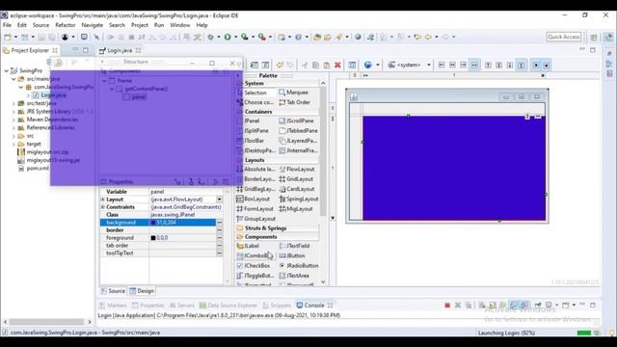Select the Marquee tool in Palette

click(293, 93)
